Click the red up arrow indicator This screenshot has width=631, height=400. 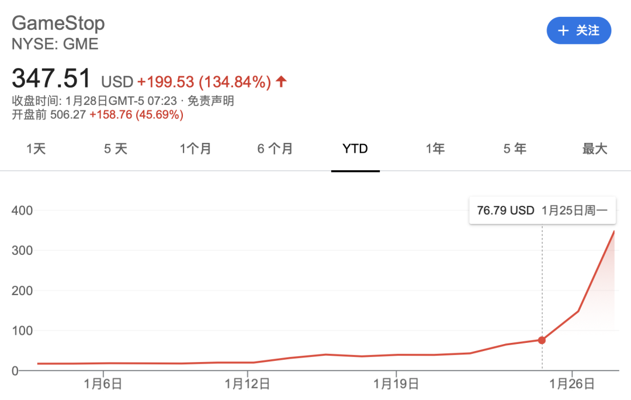281,82
